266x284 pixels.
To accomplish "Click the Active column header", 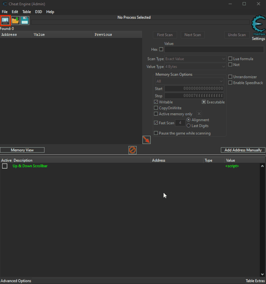I will pos(6,160).
